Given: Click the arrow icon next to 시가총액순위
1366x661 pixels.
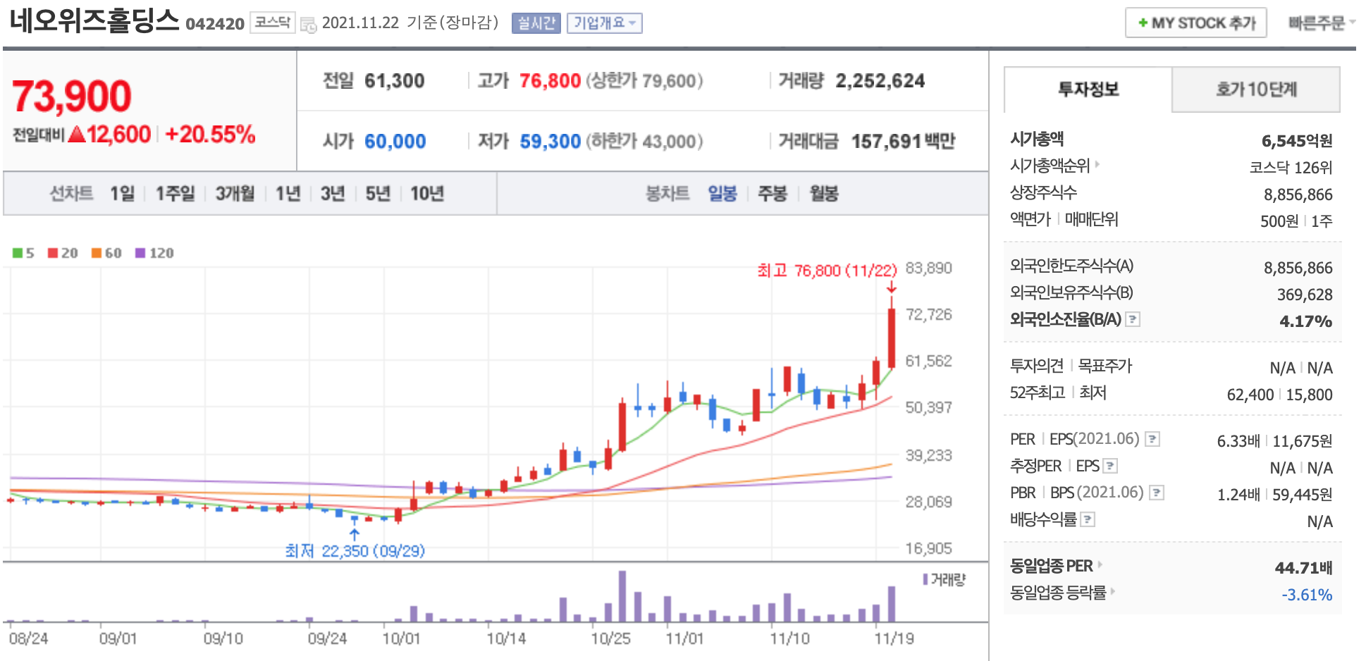Looking at the screenshot, I should [1097, 165].
